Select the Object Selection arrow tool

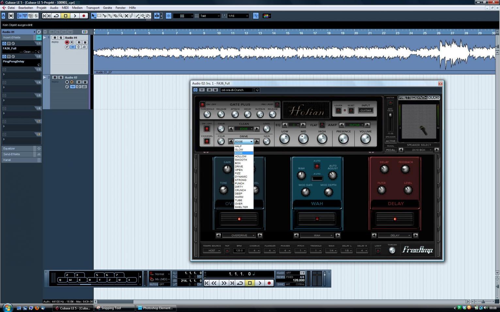(x=94, y=16)
